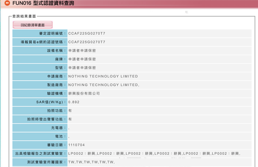This screenshot has height=167, width=258.
Task: Click the 拍照時發出聲響功能 value 有
Action: coord(70,119)
